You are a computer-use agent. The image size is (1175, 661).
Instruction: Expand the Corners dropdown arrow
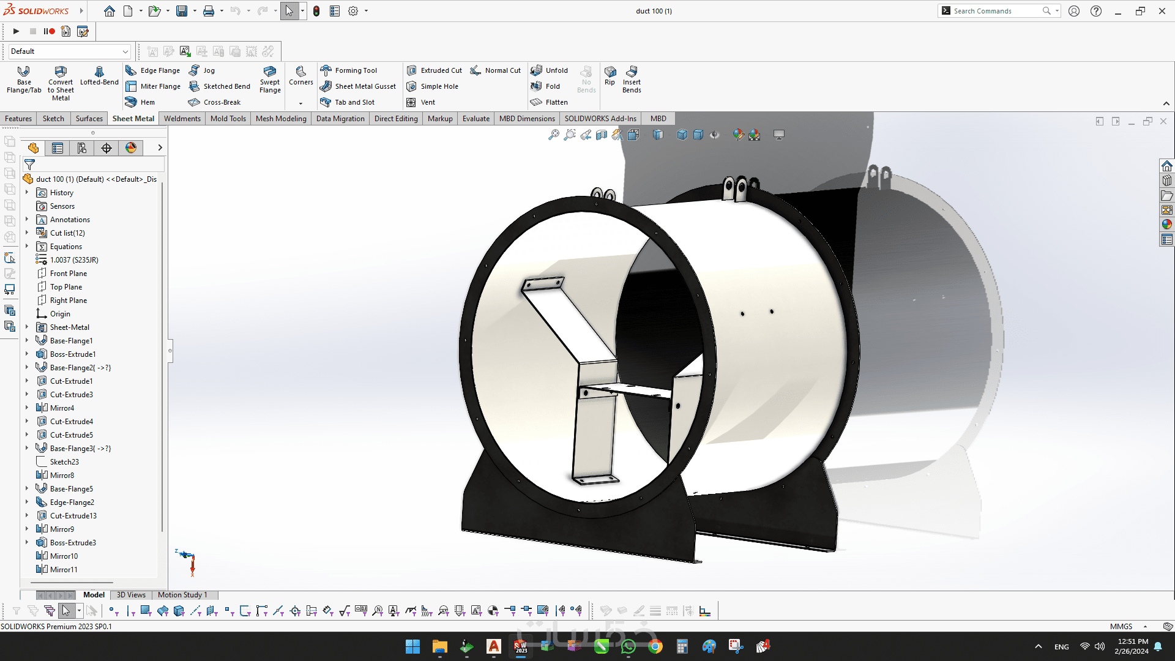[x=300, y=103]
